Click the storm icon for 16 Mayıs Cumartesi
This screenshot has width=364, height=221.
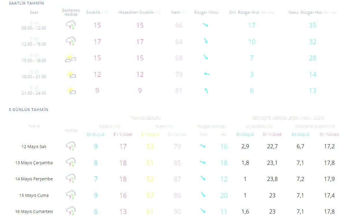pyautogui.click(x=71, y=211)
